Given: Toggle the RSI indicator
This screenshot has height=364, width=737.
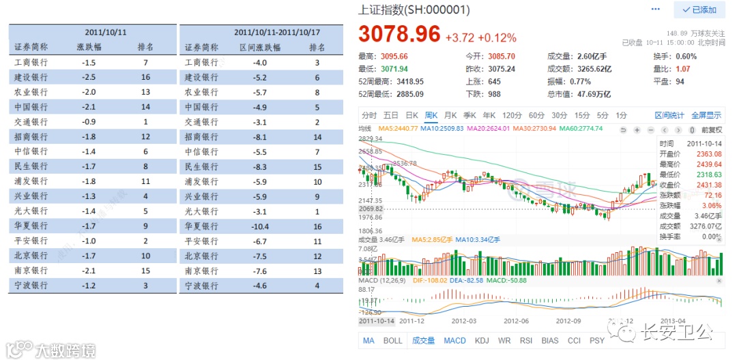Looking at the screenshot, I should click(526, 341).
